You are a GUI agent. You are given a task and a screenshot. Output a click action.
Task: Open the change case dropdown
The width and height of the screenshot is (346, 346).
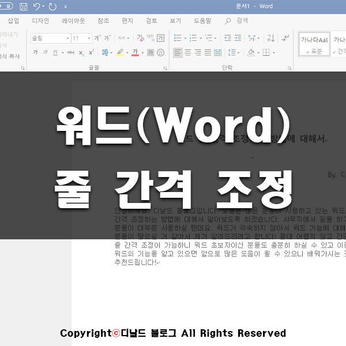coord(123,38)
